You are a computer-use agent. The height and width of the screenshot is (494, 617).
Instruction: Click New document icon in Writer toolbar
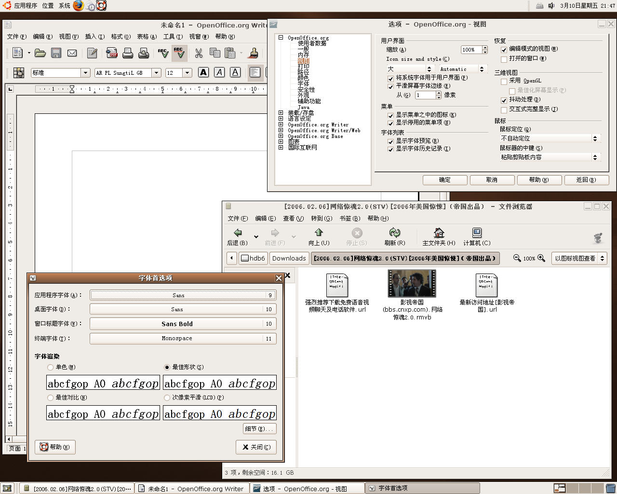(18, 53)
